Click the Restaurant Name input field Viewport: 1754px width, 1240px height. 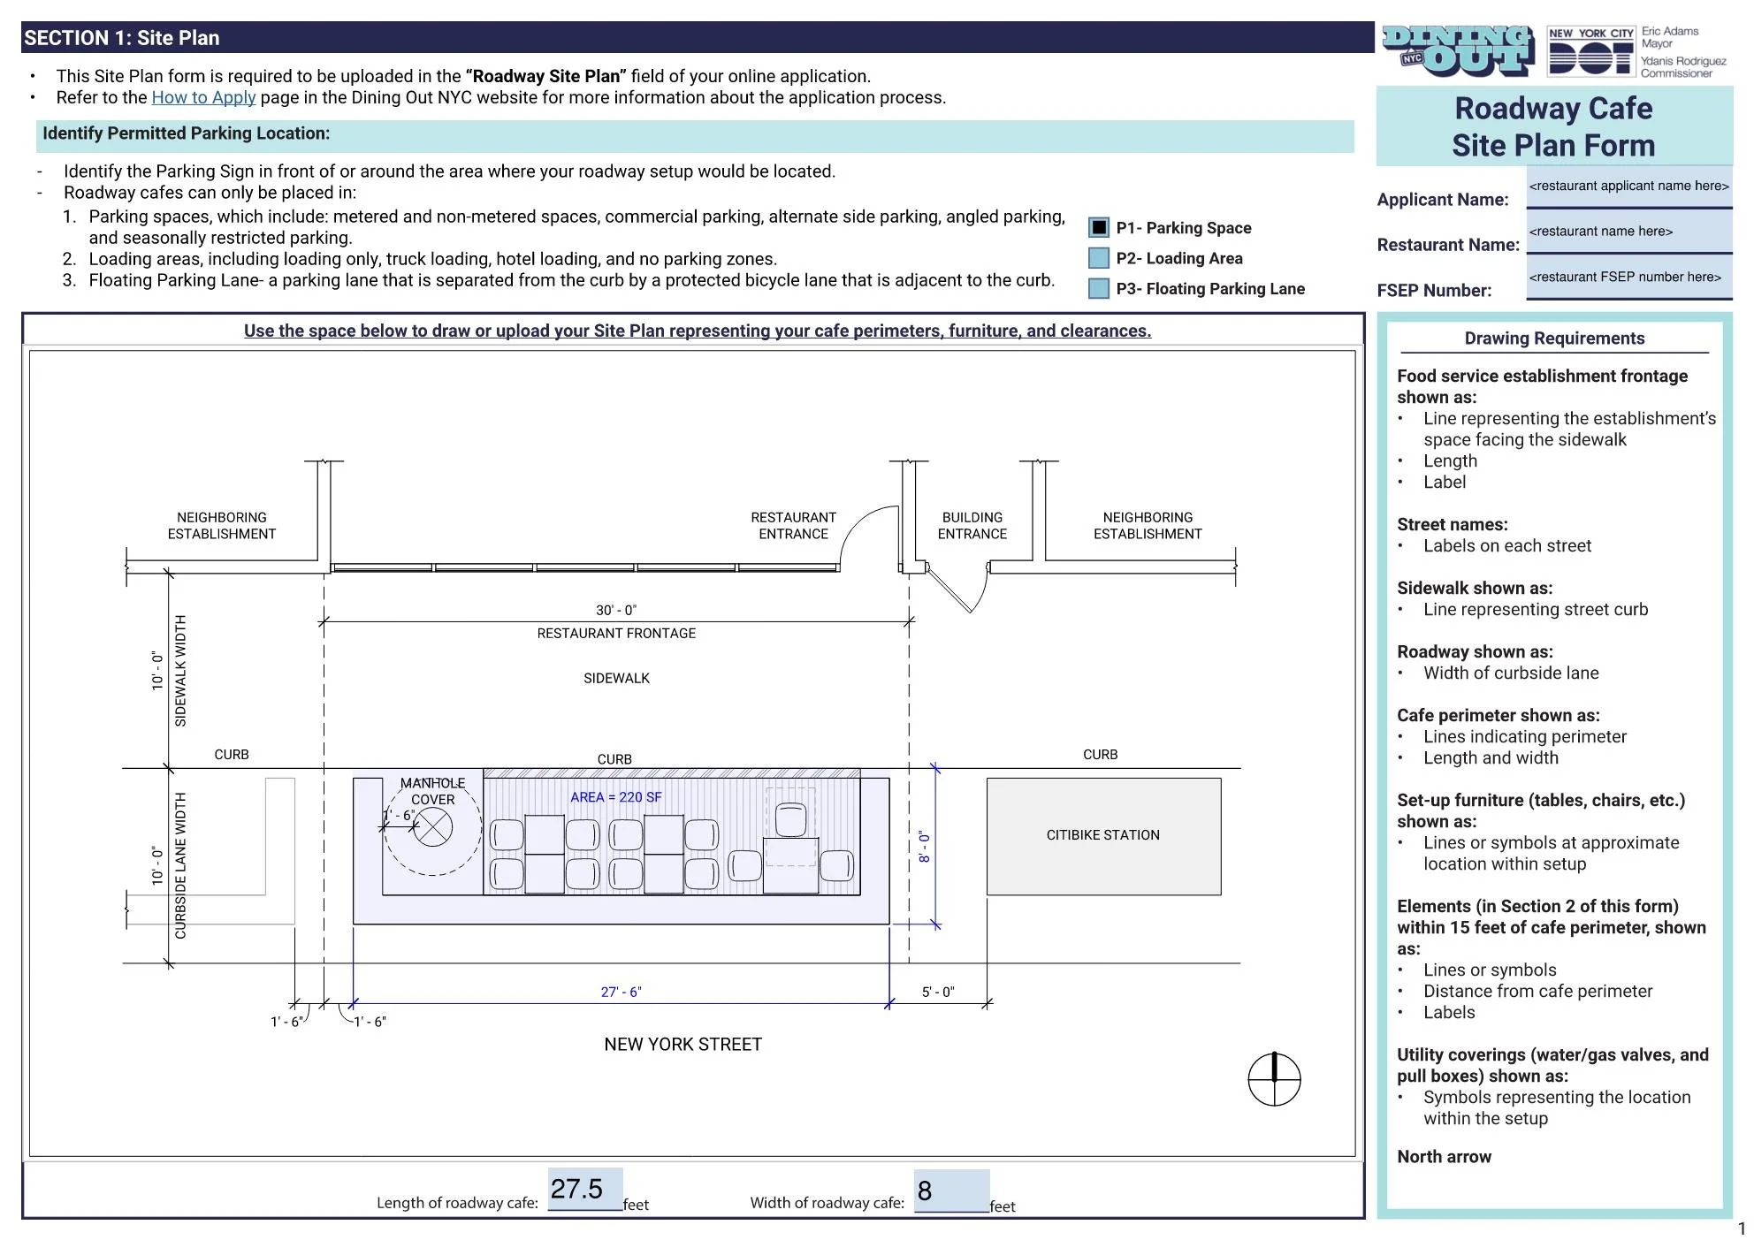click(1628, 232)
